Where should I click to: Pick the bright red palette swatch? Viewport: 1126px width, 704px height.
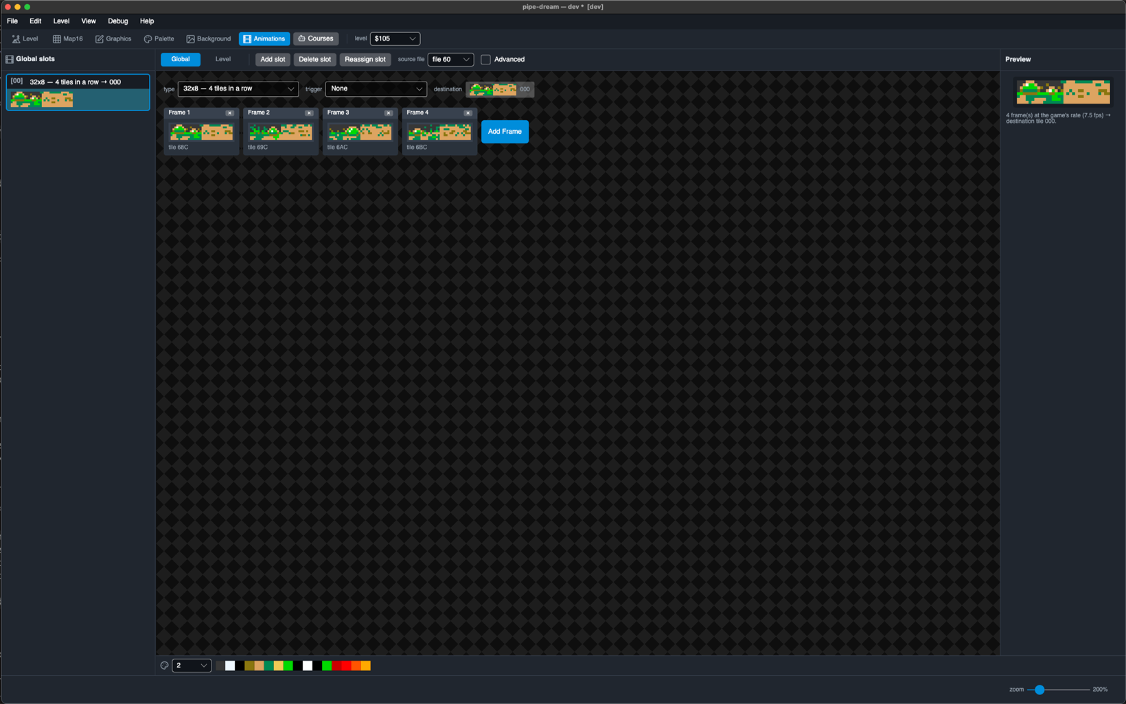[346, 666]
